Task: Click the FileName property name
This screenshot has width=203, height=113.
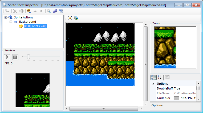Action: tap(163, 93)
